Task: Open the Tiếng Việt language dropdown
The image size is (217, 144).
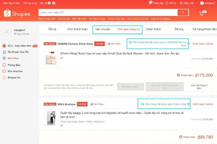Action: pos(188,3)
